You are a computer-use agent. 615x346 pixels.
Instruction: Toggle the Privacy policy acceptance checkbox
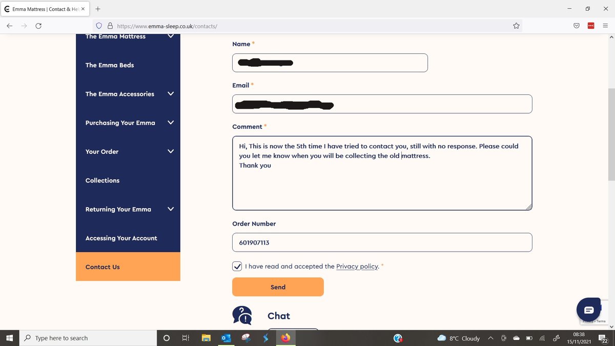[237, 266]
